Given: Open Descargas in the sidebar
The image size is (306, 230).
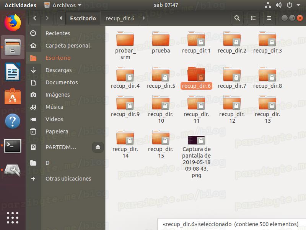Looking at the screenshot, I should click(x=65, y=70).
